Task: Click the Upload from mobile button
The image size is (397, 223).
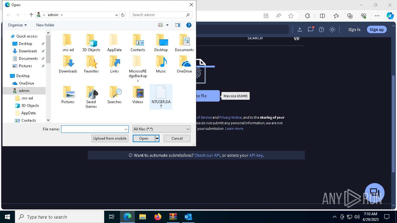Action: click(x=110, y=138)
